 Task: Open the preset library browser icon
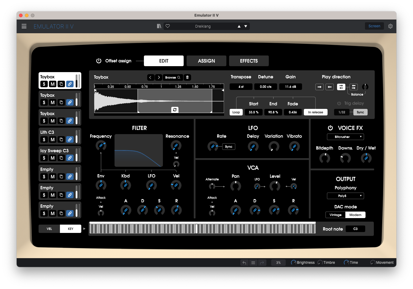(x=159, y=26)
